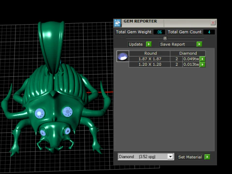
Task: Click the Set Material label
Action: 190,157
